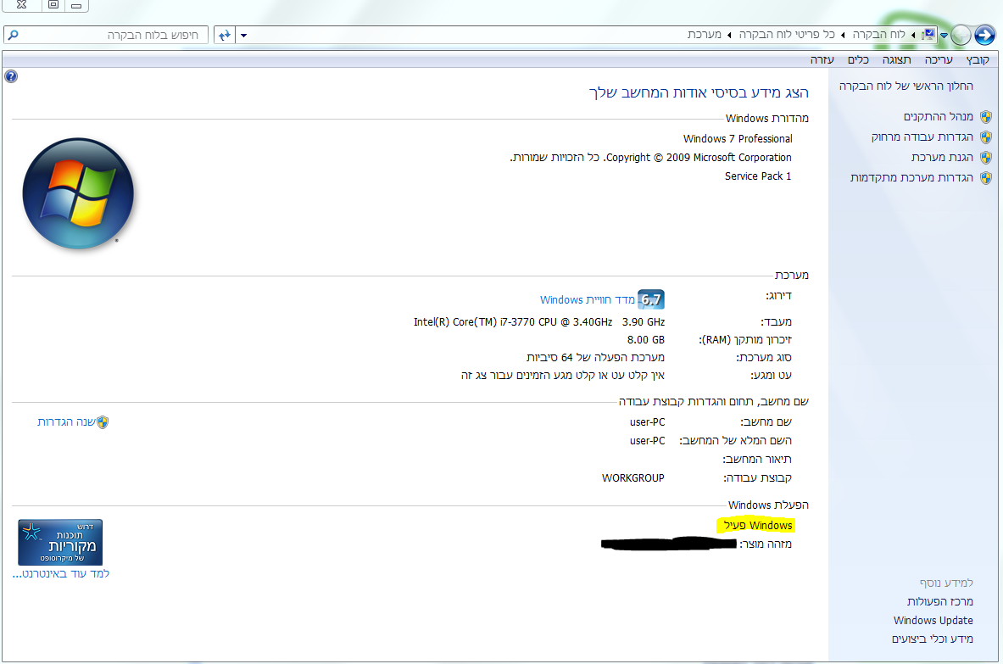Open the כלים menu
Image resolution: width=1003 pixels, height=664 pixels.
pyautogui.click(x=858, y=59)
